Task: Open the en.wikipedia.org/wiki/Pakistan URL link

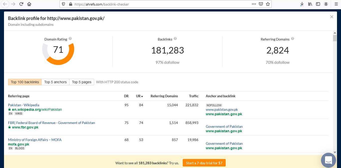Action: point(37,109)
